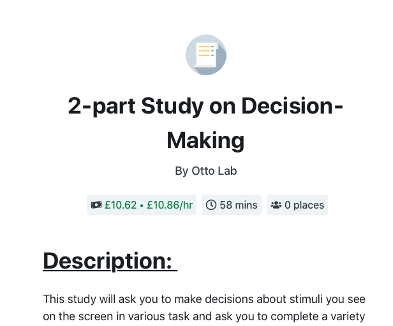The width and height of the screenshot is (393, 326).
Task: Open the Otto Lab researcher name
Action: [x=214, y=171]
